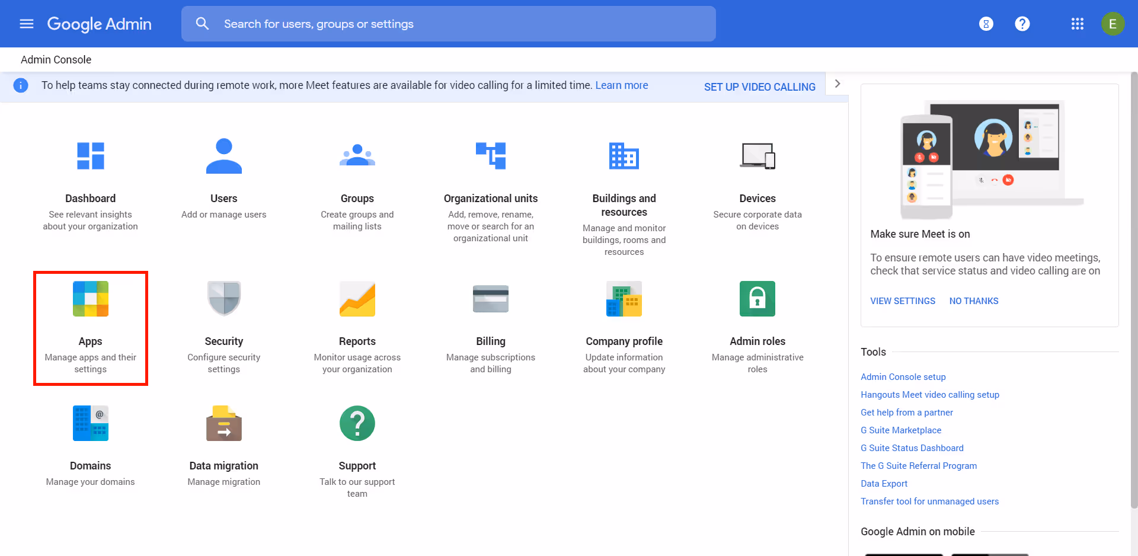The image size is (1138, 556).
Task: Open Data Export link
Action: 884,484
